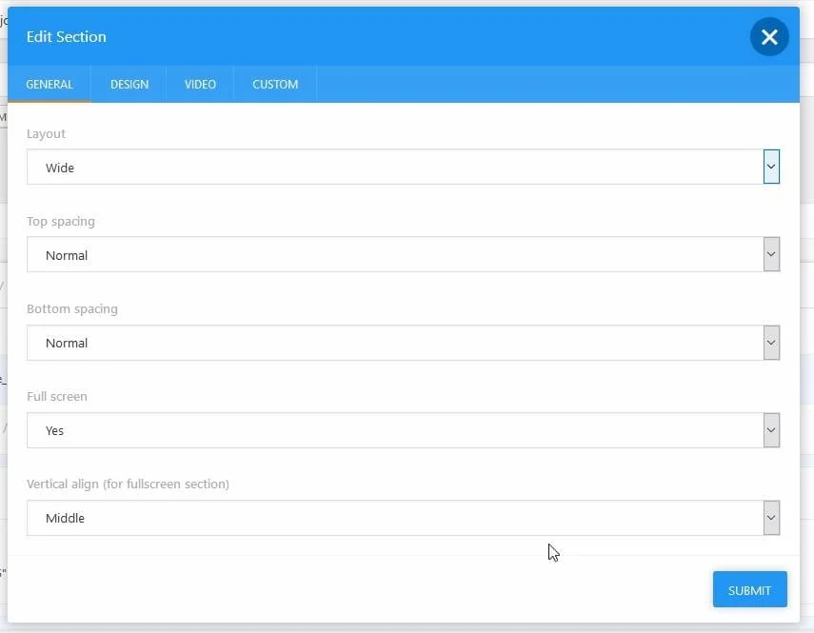The width and height of the screenshot is (814, 633).
Task: Click the "Edit Section" dialog title
Action: coord(67,37)
